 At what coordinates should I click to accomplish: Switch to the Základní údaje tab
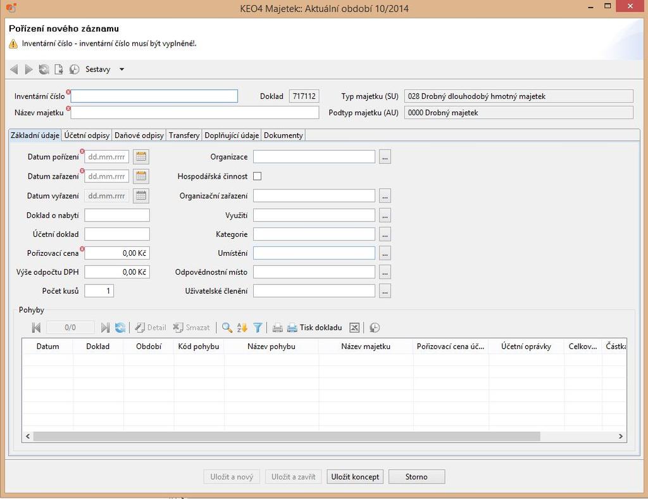35,135
